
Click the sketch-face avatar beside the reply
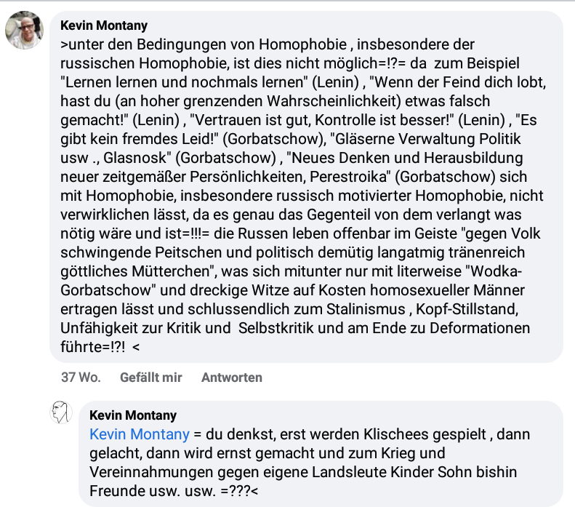[61, 412]
